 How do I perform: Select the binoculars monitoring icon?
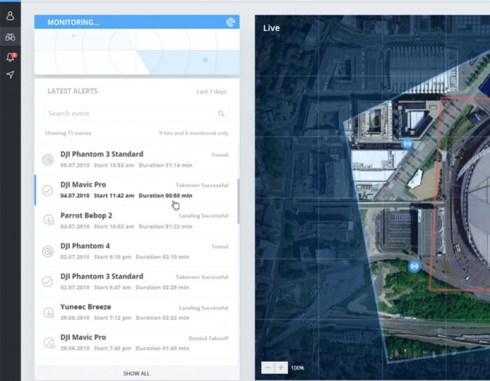click(x=10, y=37)
